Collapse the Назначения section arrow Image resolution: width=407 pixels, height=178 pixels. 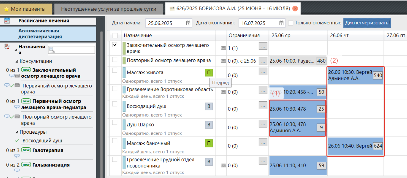click(16, 50)
